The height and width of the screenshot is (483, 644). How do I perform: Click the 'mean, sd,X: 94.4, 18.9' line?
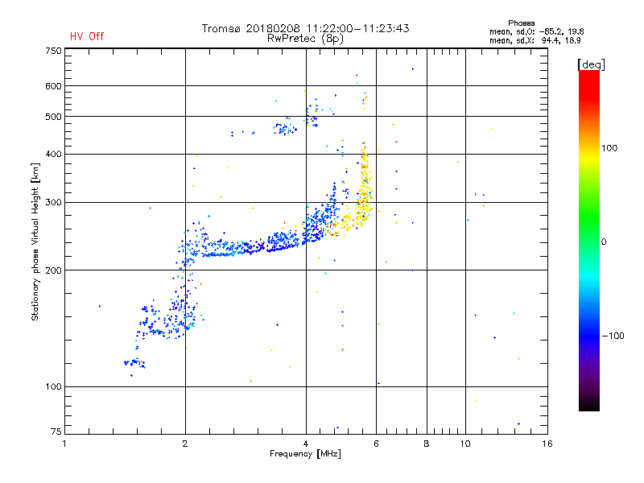[x=535, y=40]
